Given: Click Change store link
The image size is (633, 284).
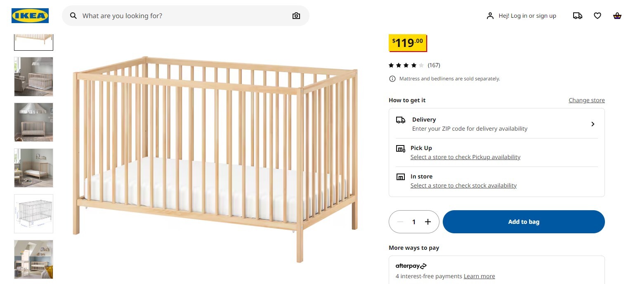Looking at the screenshot, I should pyautogui.click(x=586, y=100).
